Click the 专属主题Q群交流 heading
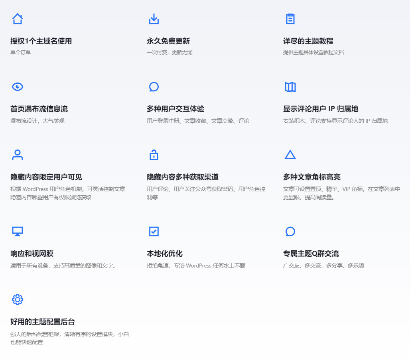Screen dimensions: 410x358 point(311,254)
